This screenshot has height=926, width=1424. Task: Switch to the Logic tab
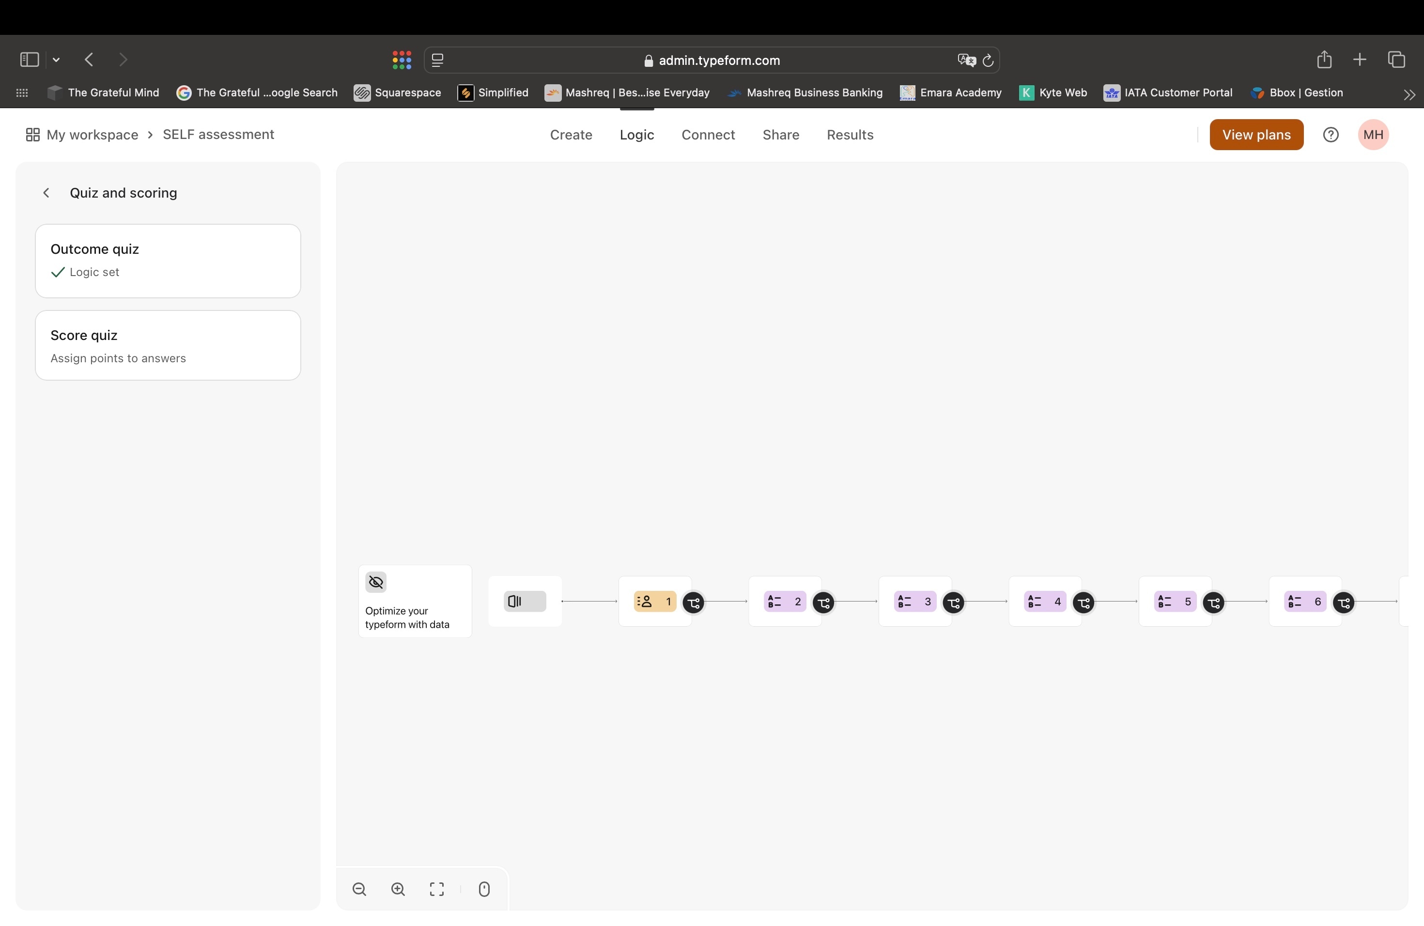pos(636,135)
